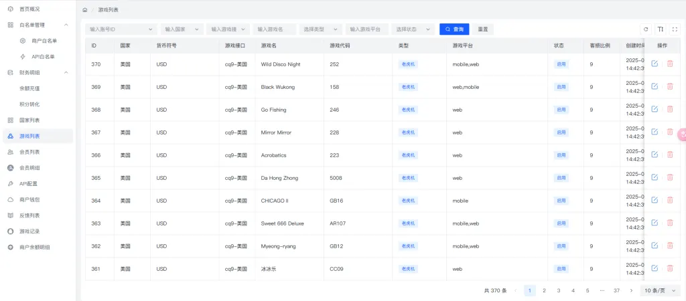Edit the Acrobatics row
The width and height of the screenshot is (686, 301).
pyautogui.click(x=655, y=155)
